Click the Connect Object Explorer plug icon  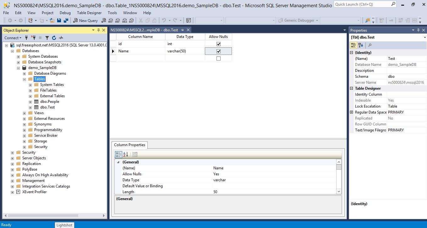tap(26, 38)
